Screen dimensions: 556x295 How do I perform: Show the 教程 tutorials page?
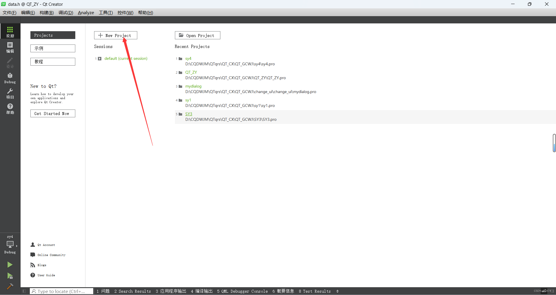[53, 62]
